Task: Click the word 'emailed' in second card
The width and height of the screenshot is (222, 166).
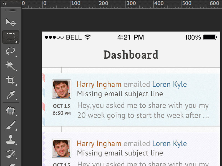Action: point(137,144)
